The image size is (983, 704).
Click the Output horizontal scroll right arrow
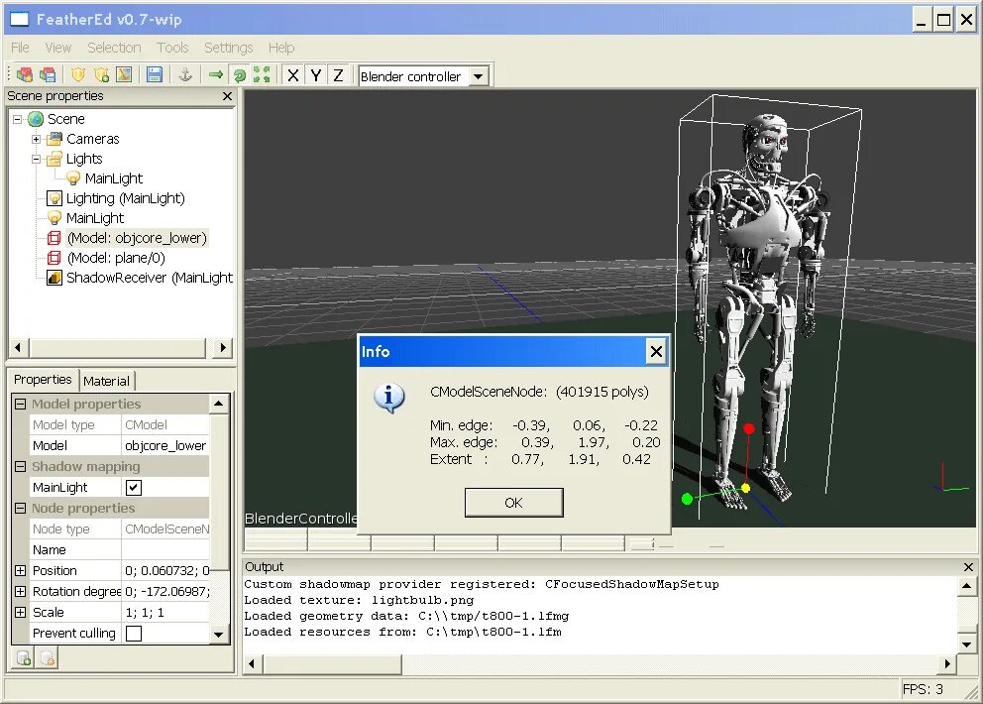point(947,664)
